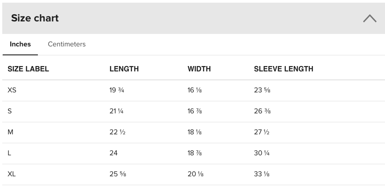Click the Size chart header title
This screenshot has width=385, height=187.
coord(35,18)
